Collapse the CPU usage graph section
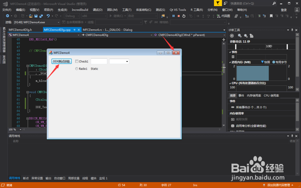Screen dimensions: 301x188 click(230, 83)
